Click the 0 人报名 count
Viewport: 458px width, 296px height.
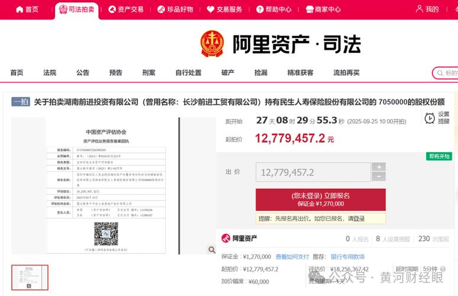coord(357,239)
